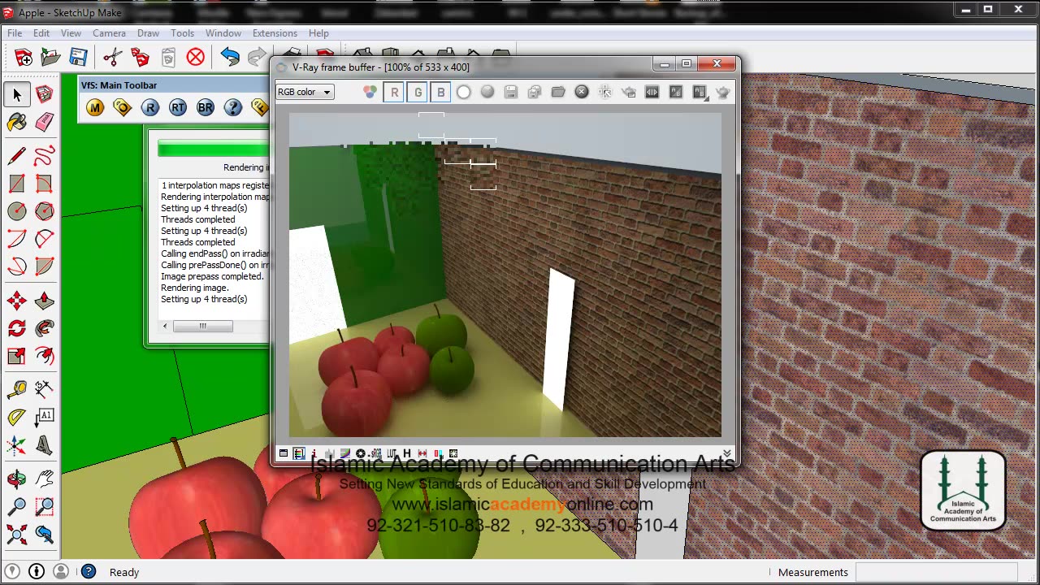Select the Freehand tool

(45, 155)
